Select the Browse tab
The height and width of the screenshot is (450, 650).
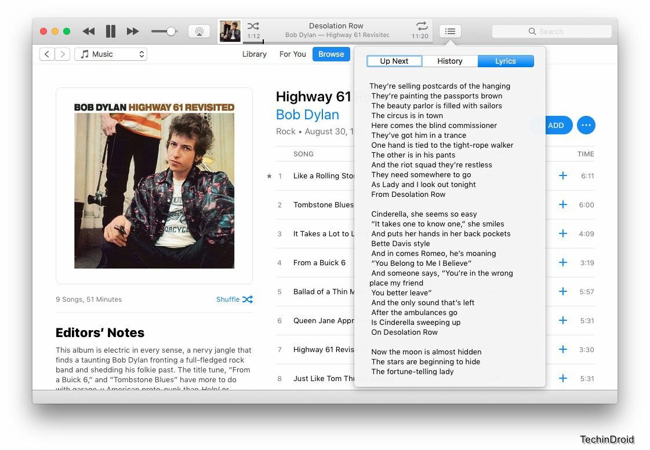click(331, 54)
